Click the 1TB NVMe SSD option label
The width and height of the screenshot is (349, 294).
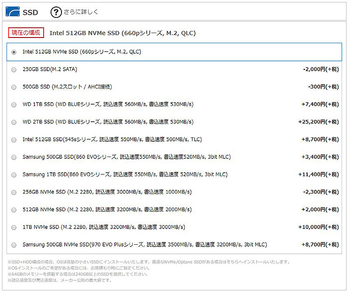104,227
